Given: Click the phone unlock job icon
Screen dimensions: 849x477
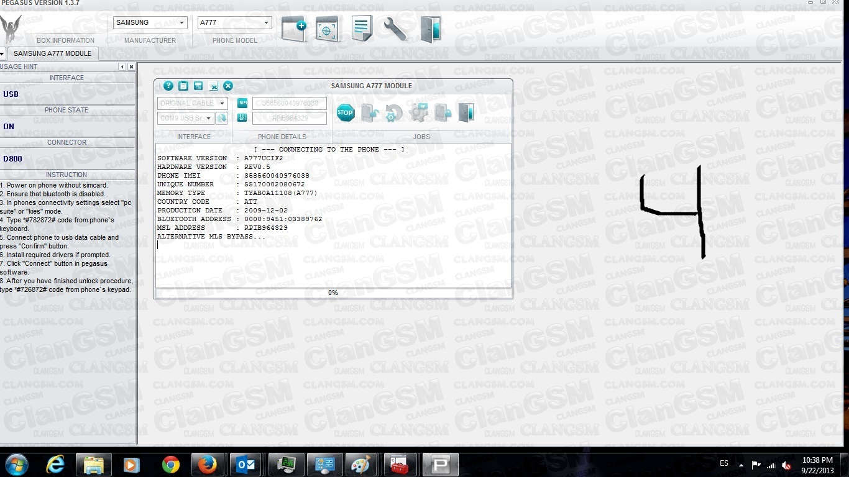Looking at the screenshot, I should coord(370,113).
